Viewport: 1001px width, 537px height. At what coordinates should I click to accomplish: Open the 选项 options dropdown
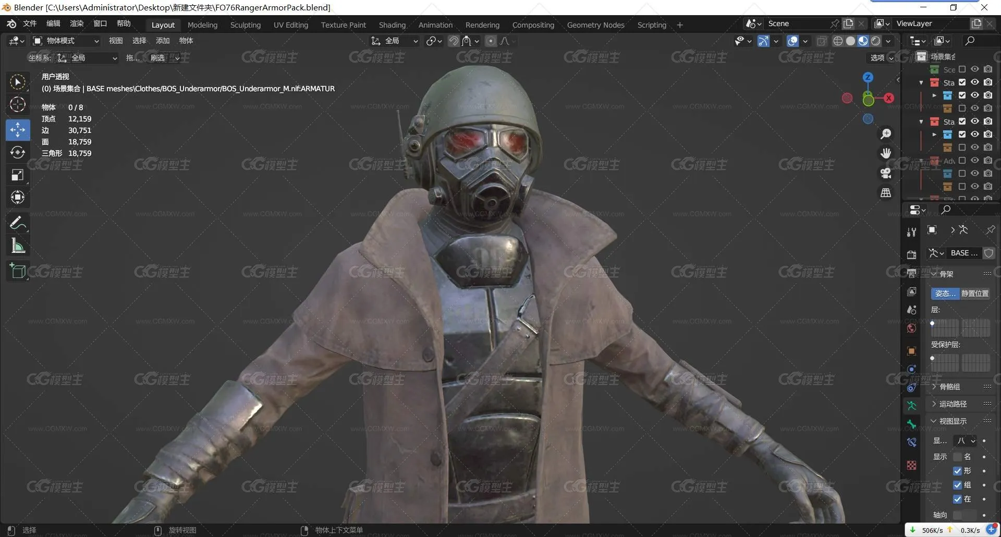click(x=882, y=58)
